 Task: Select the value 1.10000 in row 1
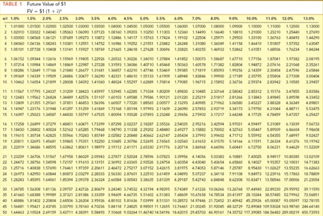pos(254,26)
